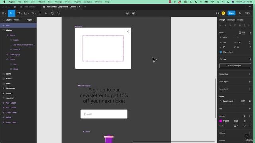The height and width of the screenshot is (143, 255).
Task: Select the Rectangle shape tool
Action: pos(25,13)
